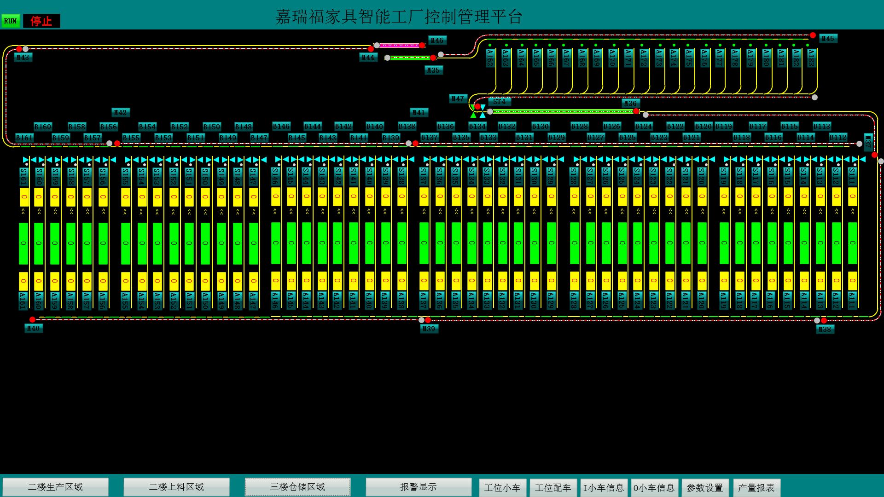This screenshot has width=884, height=497.
Task: Open the 三楼仓储区域 tab
Action: (297, 487)
